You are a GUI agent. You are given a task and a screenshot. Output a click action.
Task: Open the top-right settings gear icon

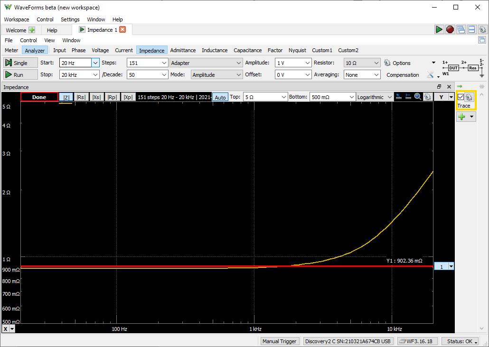click(482, 29)
